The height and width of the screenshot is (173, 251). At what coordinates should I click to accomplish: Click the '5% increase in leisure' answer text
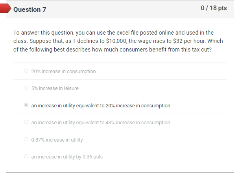[55, 88]
